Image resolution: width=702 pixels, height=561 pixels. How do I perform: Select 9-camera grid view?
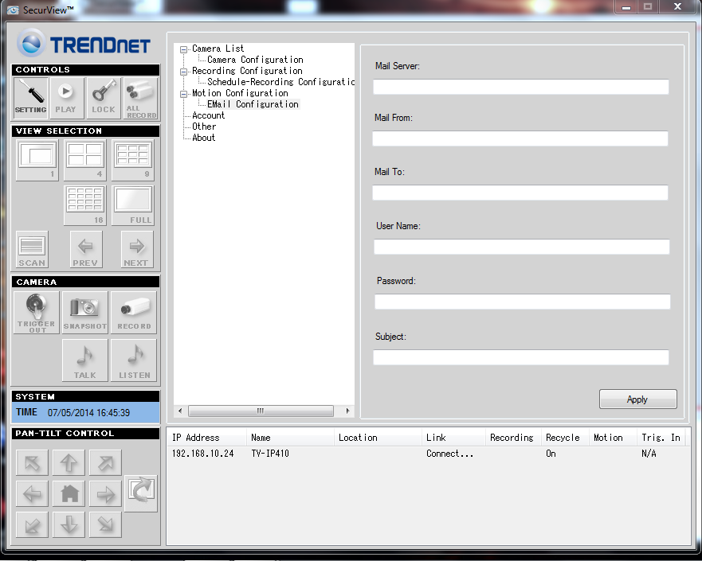point(133,160)
